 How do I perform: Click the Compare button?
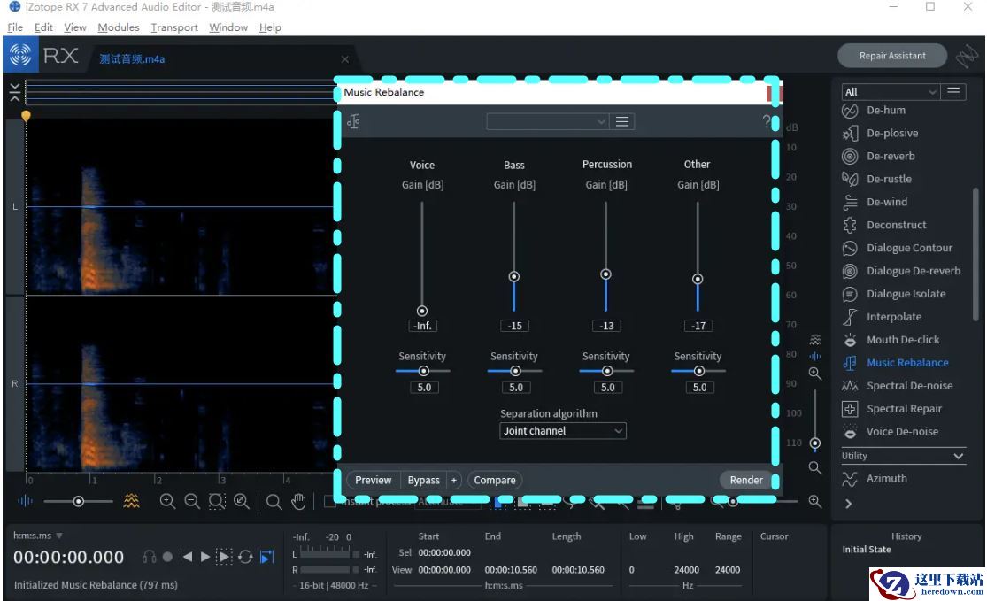[495, 480]
